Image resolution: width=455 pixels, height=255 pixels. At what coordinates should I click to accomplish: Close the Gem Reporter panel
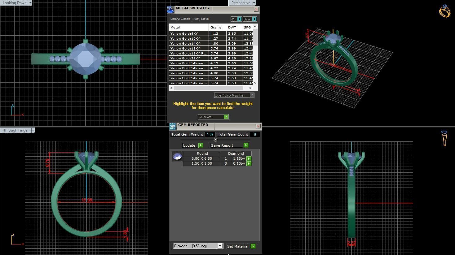click(x=258, y=126)
